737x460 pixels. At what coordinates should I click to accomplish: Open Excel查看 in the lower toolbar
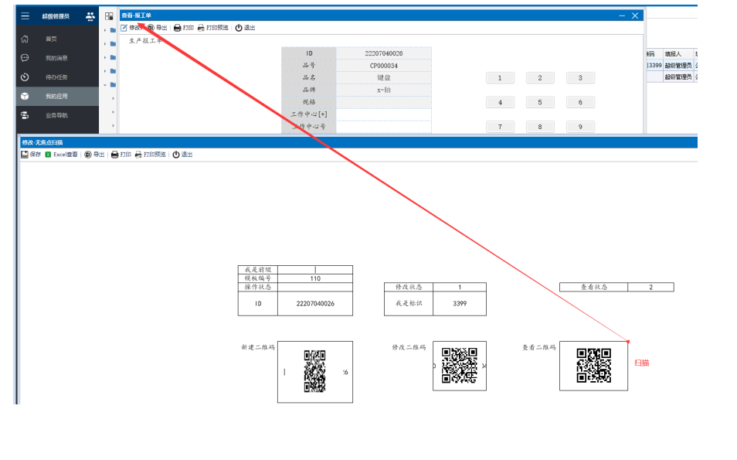(x=61, y=155)
